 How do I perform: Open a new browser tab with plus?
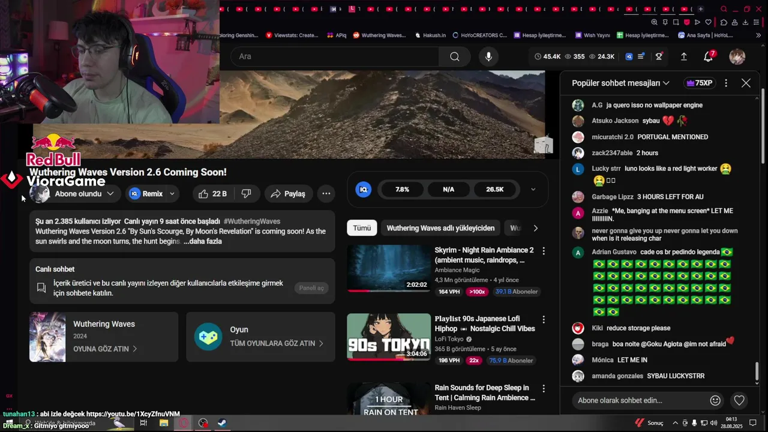point(700,9)
